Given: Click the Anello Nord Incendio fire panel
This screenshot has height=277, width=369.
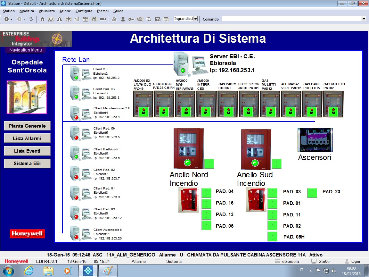Looking at the screenshot, I should click(188, 148).
